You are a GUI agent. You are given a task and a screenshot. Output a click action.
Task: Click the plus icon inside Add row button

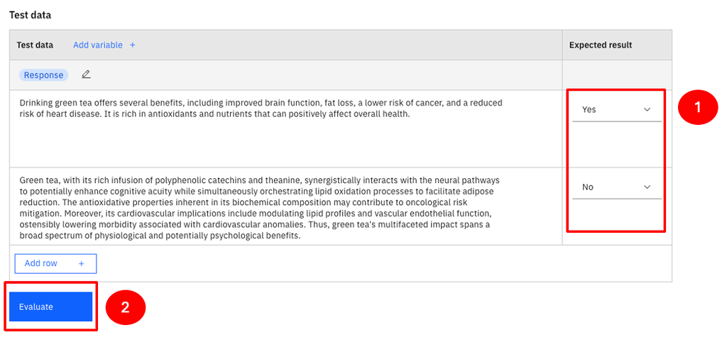(x=81, y=263)
